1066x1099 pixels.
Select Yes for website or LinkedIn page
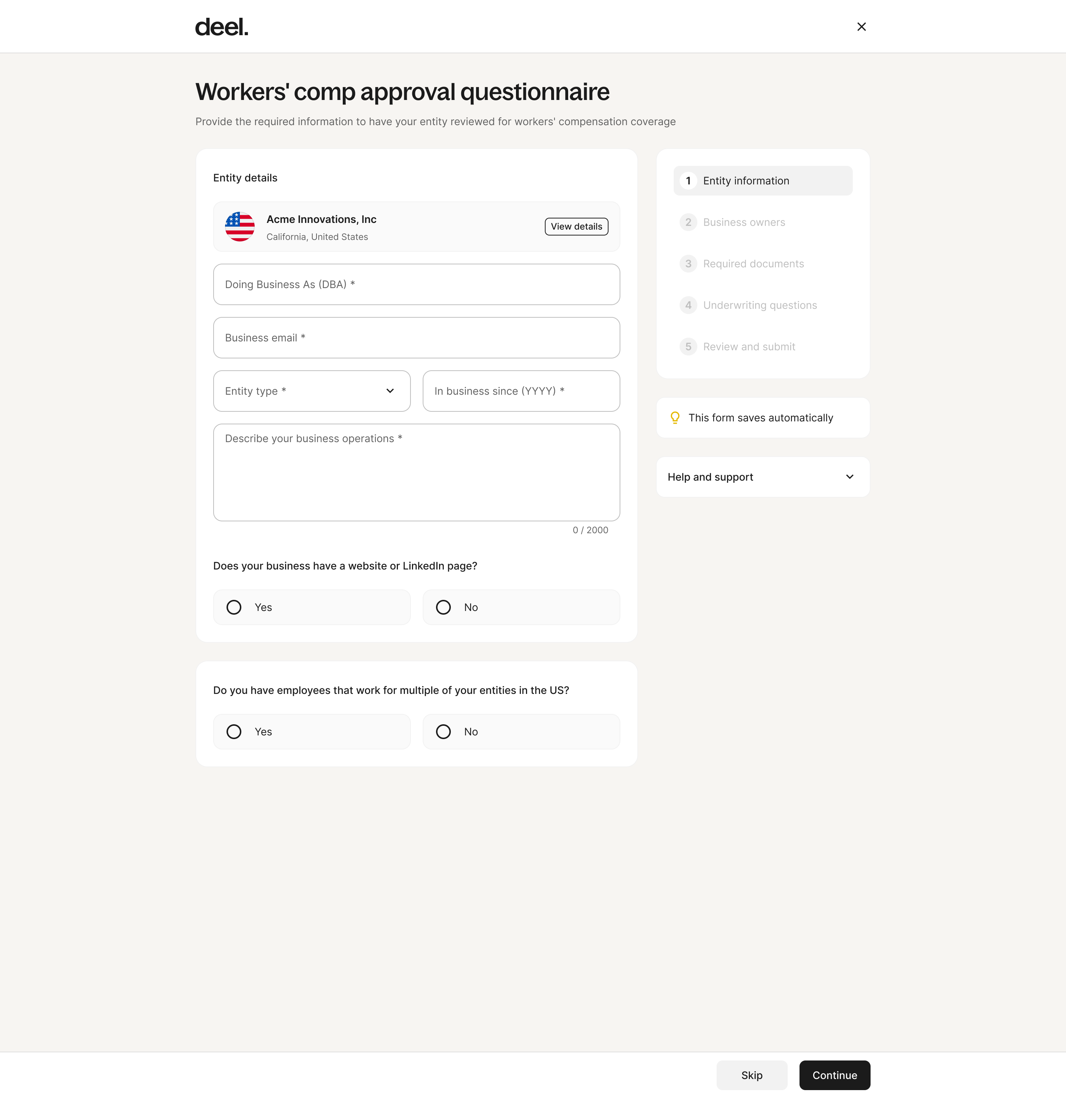(234, 607)
